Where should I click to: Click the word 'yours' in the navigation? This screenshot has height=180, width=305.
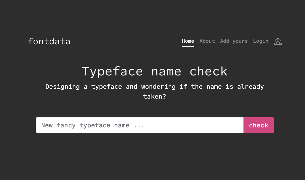(240, 41)
